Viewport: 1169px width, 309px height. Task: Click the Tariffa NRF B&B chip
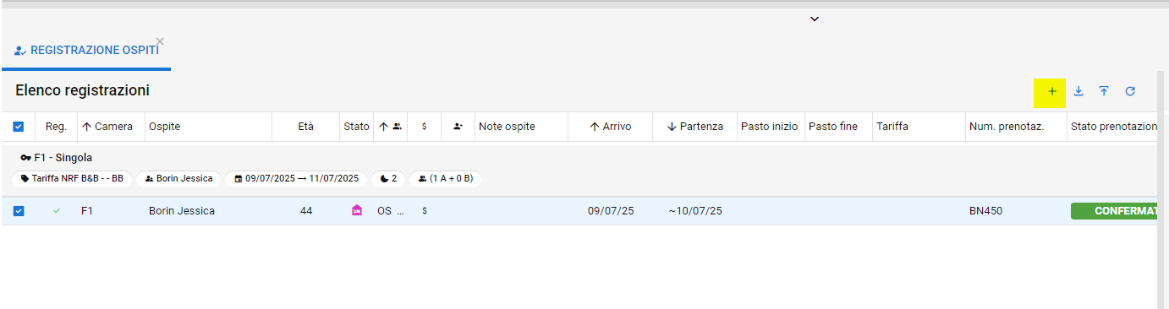tap(72, 179)
